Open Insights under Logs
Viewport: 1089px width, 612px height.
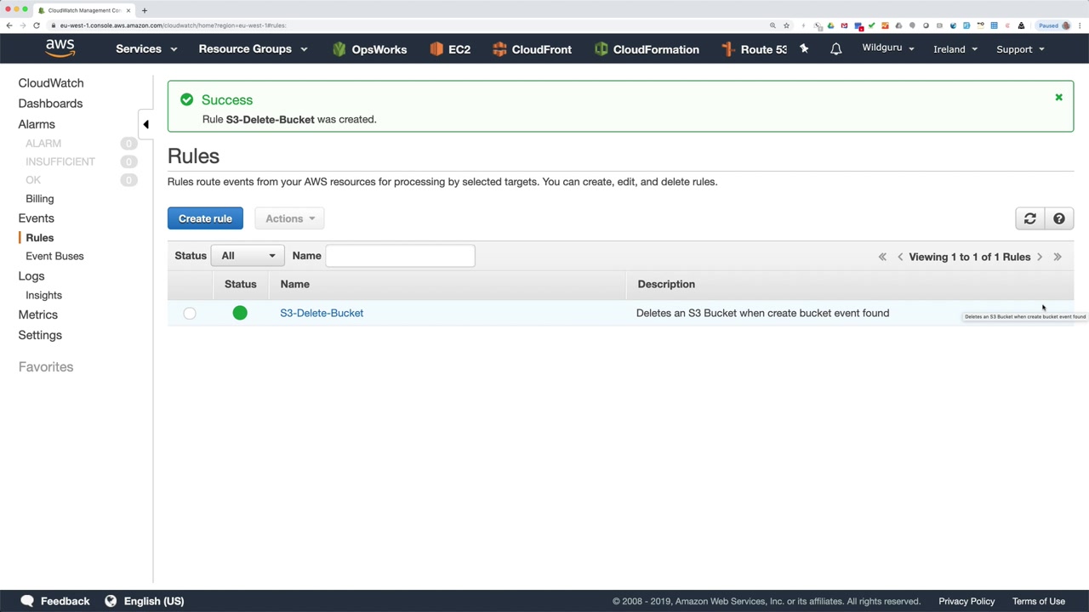pyautogui.click(x=43, y=295)
